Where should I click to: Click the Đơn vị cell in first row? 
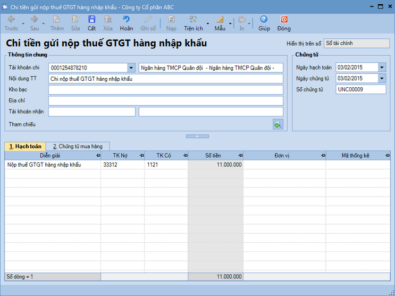[284, 165]
